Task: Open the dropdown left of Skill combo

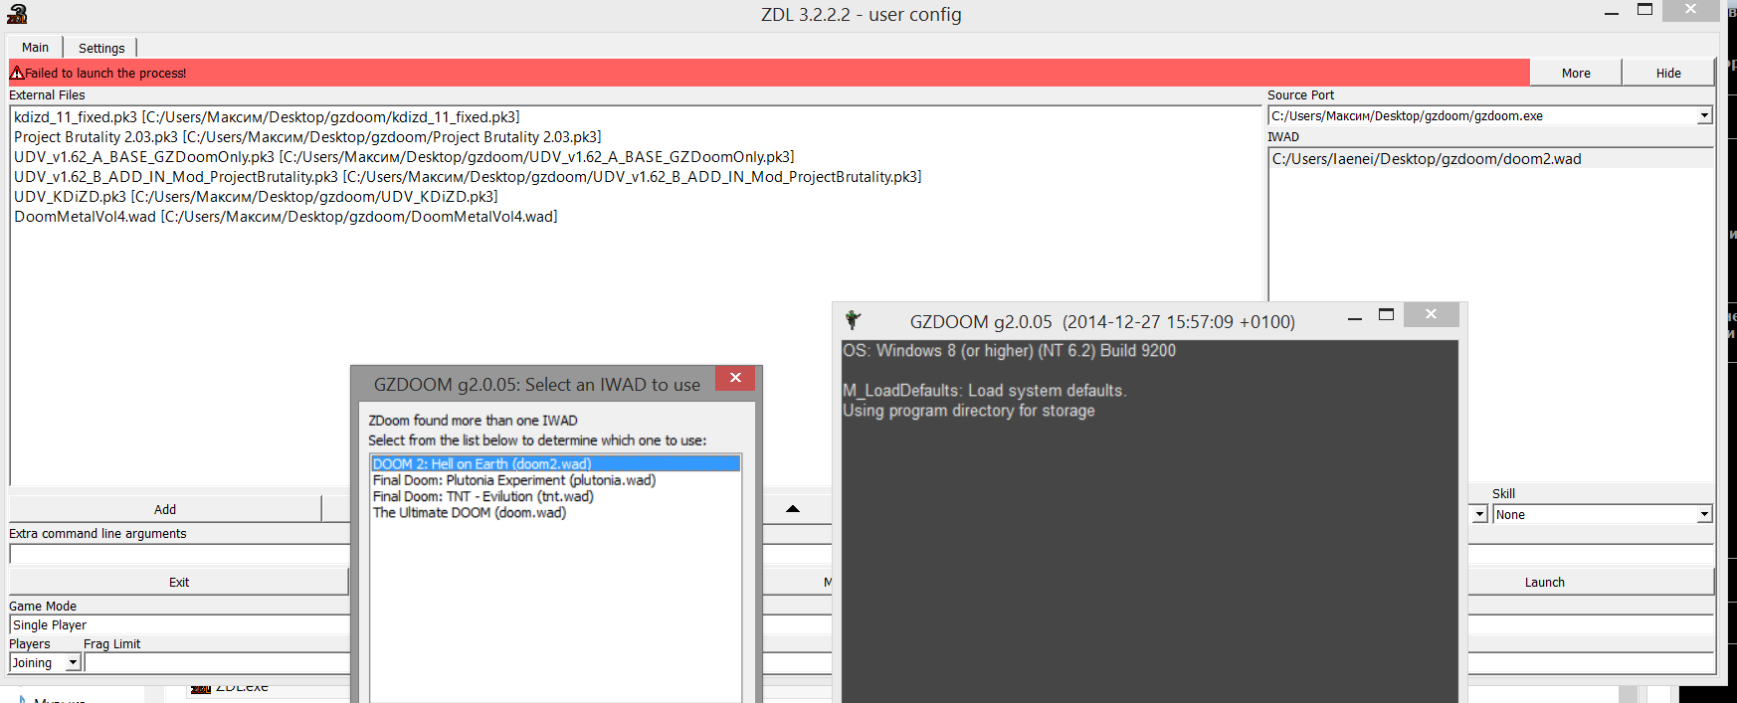Action: [1479, 514]
